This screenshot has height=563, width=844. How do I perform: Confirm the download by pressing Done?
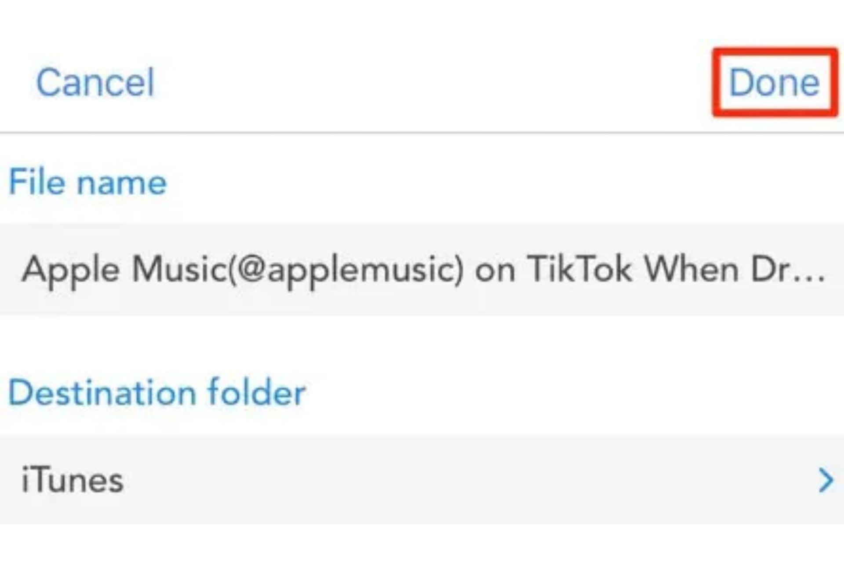[x=774, y=82]
